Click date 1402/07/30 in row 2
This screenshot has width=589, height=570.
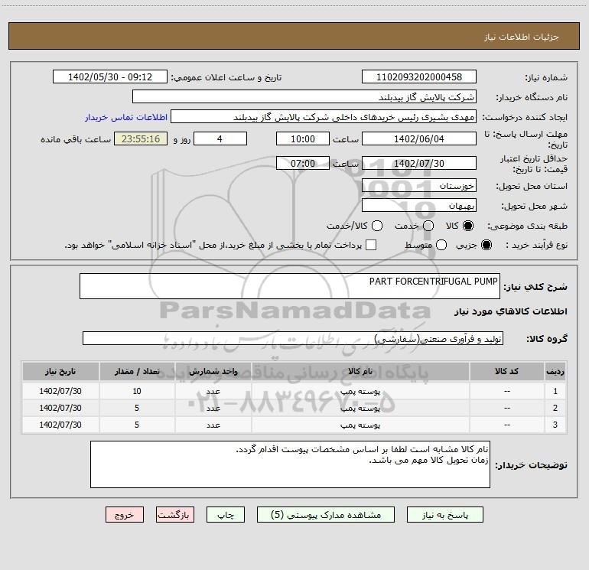click(60, 408)
